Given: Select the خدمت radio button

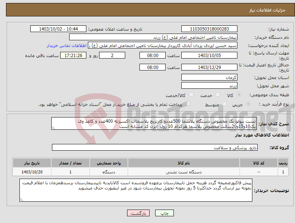Looking at the screenshot, I should pos(218,95).
